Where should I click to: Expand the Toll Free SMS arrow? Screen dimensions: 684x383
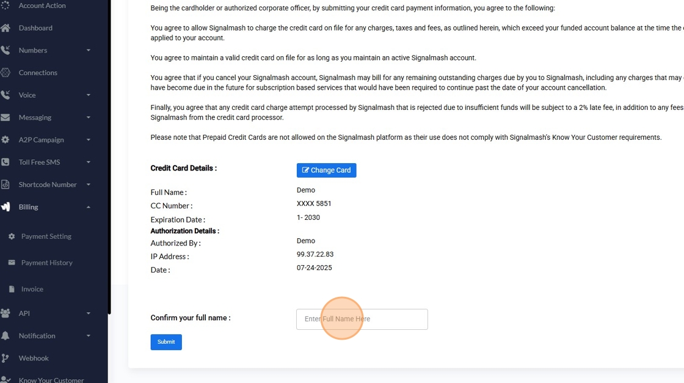click(89, 162)
